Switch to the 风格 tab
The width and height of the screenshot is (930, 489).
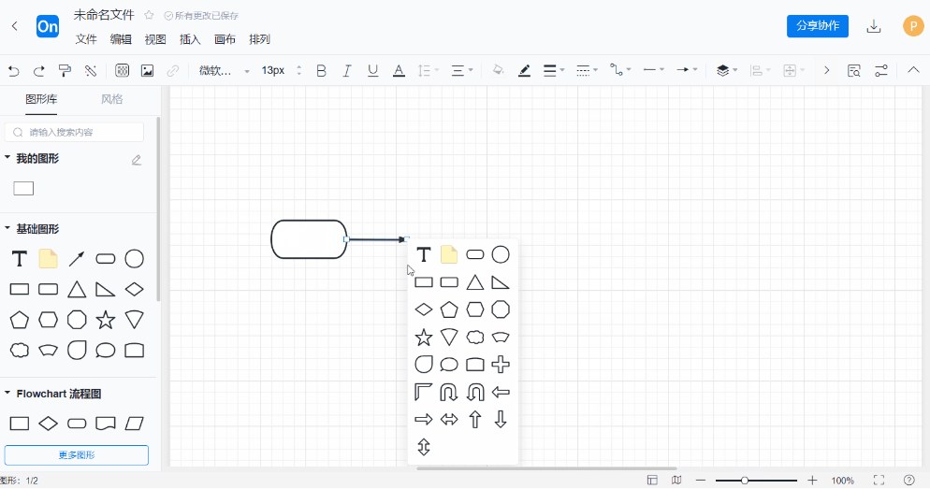(x=111, y=99)
